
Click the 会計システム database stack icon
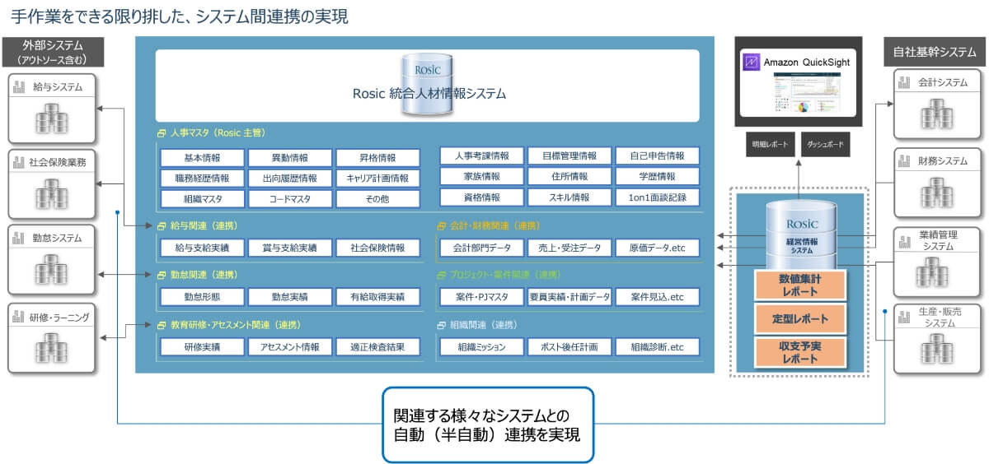936,114
